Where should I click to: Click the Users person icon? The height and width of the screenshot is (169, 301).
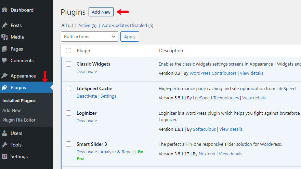(x=4, y=133)
